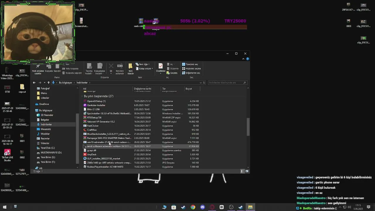Open OBS Studio from taskbar
This screenshot has width=375, height=211.
(x=231, y=207)
